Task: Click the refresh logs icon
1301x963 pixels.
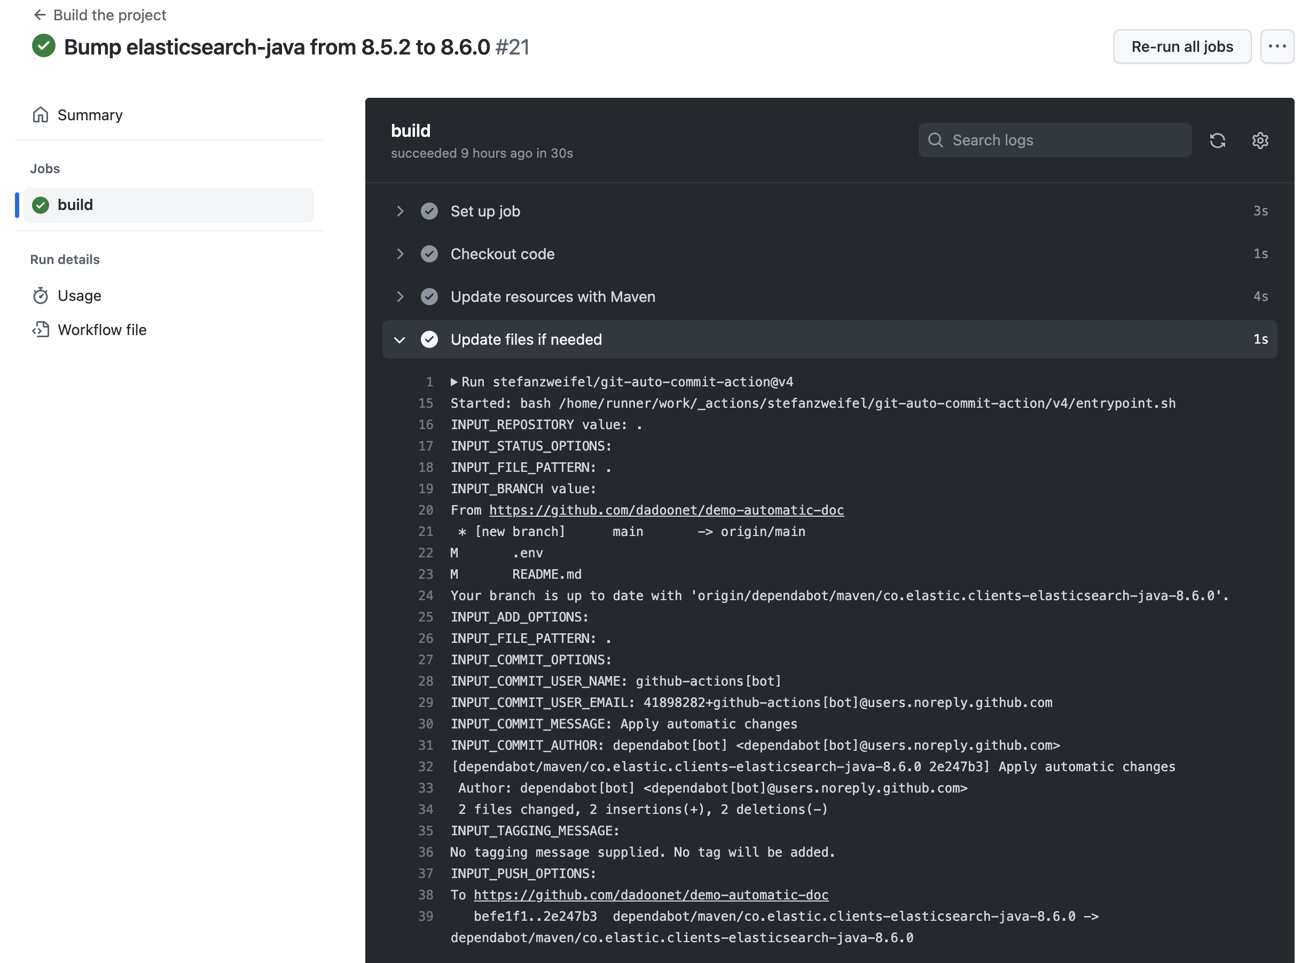Action: pyautogui.click(x=1217, y=139)
